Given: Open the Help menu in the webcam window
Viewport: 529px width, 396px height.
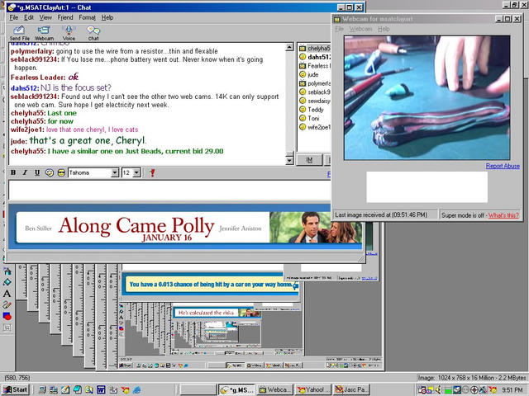Looking at the screenshot, I should click(384, 29).
